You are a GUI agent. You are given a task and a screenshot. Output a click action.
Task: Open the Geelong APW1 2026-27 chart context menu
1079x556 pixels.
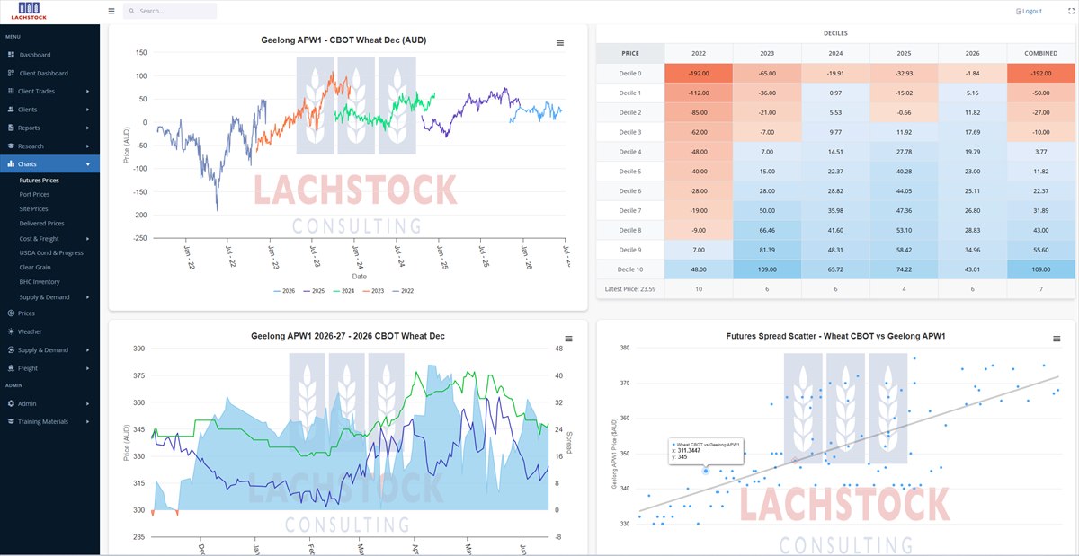pos(569,339)
